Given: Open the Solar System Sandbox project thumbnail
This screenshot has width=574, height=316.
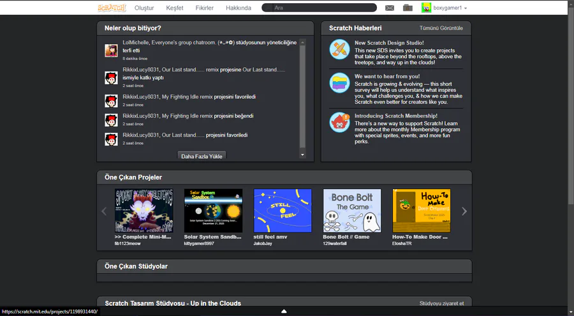Looking at the screenshot, I should coord(213,211).
